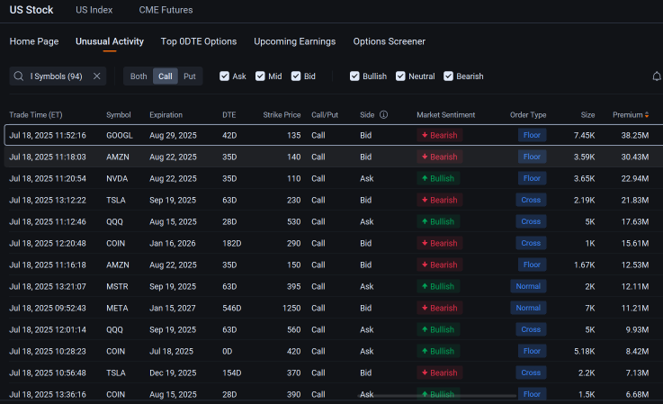This screenshot has width=663, height=404.
Task: Switch to the US Index tab
Action: coord(94,10)
